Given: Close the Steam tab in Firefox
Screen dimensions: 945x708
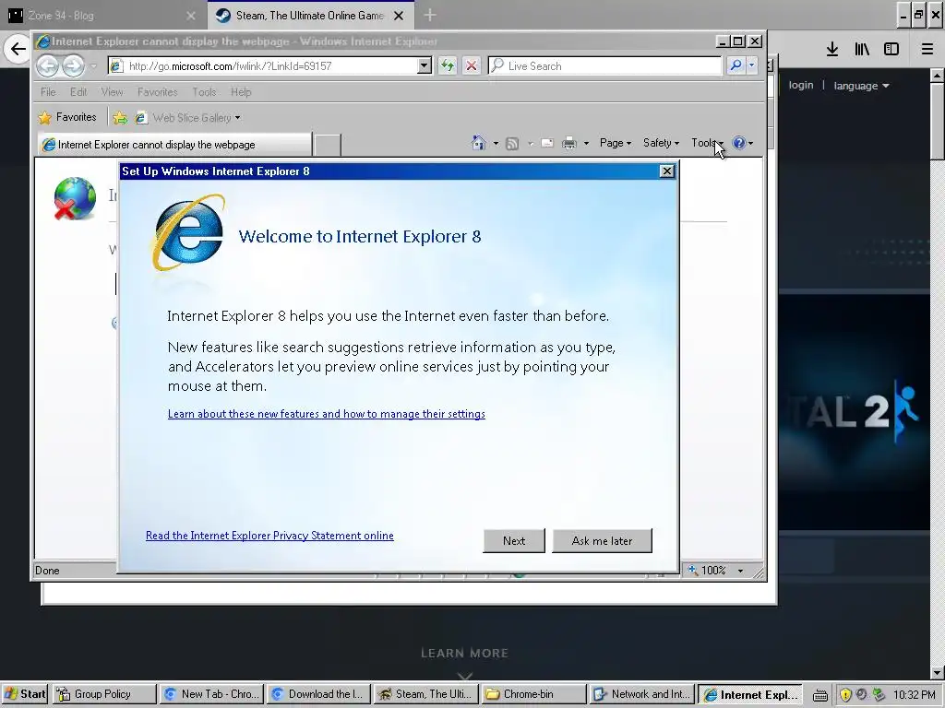Looking at the screenshot, I should coord(399,16).
